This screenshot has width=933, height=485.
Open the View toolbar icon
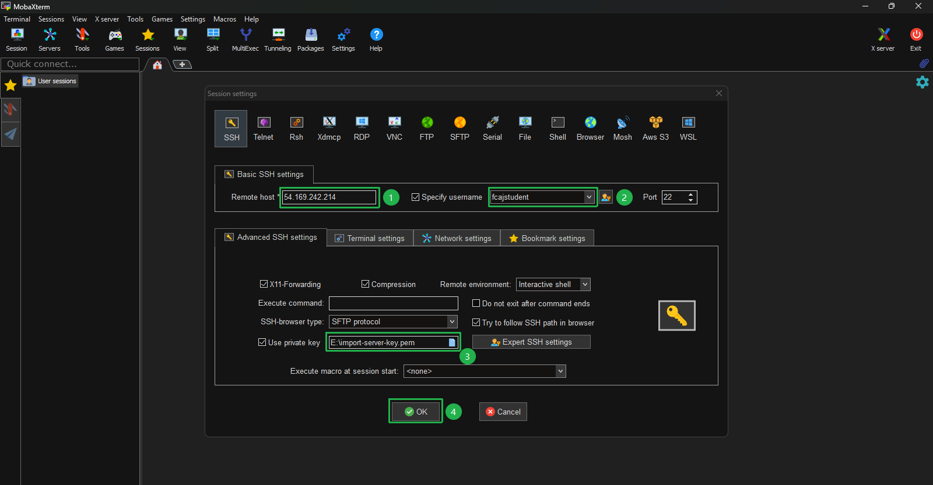coord(180,40)
